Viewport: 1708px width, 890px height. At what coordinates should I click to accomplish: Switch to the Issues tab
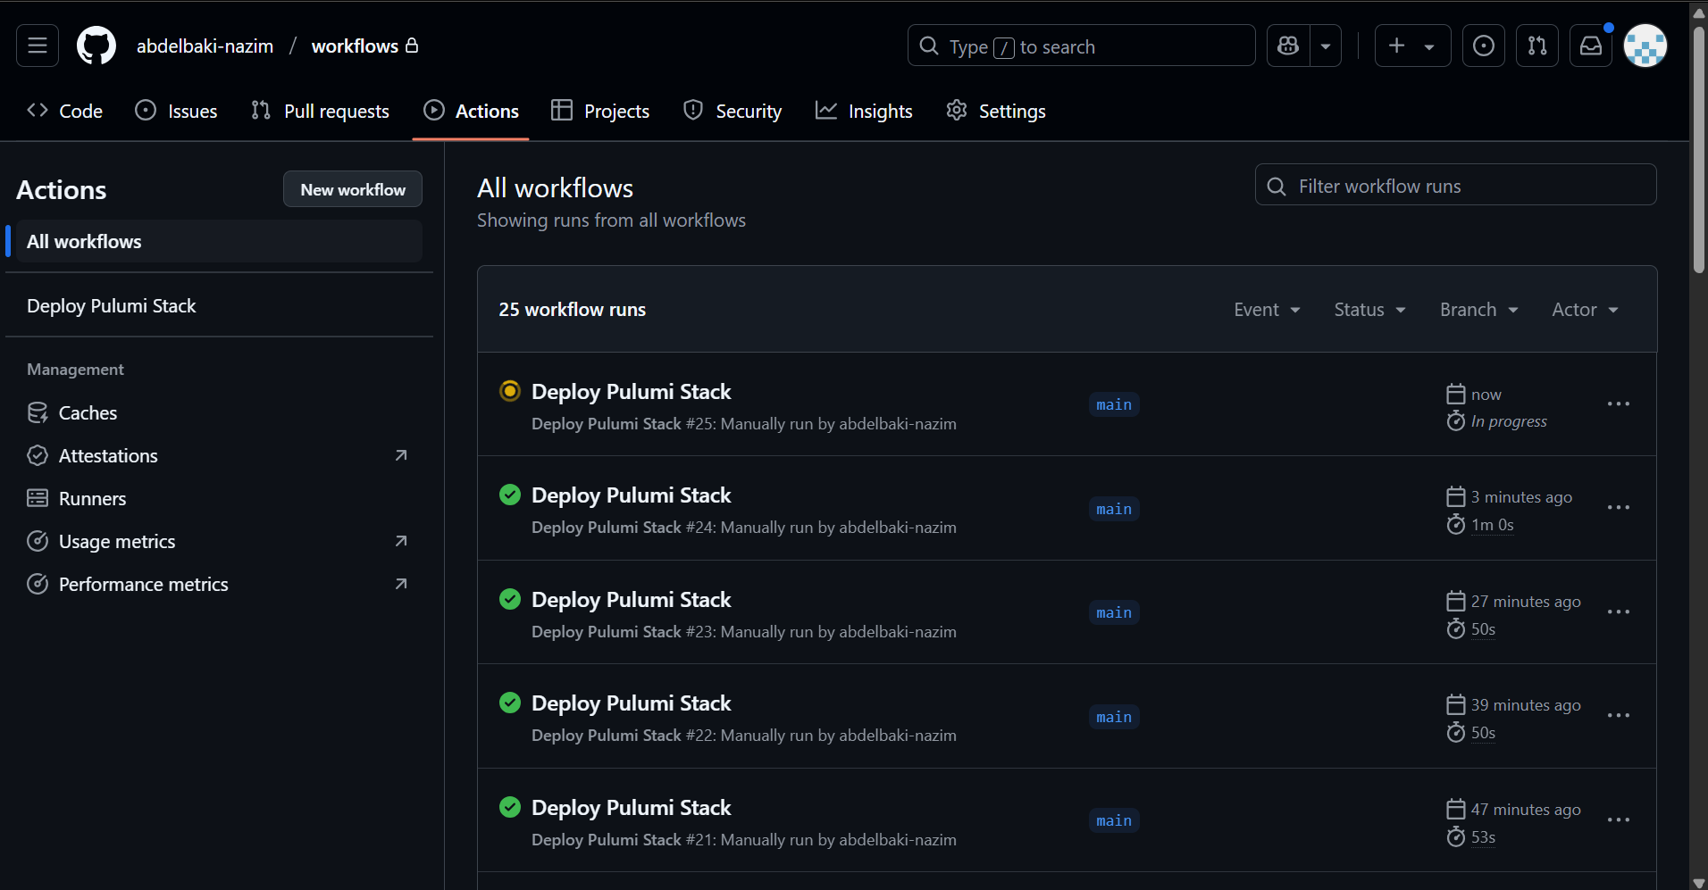176,111
